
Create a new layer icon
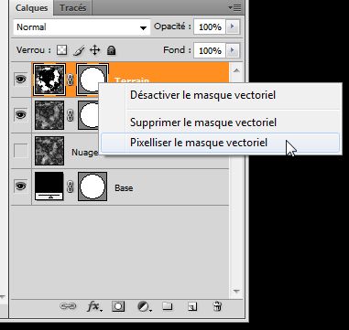point(192,306)
